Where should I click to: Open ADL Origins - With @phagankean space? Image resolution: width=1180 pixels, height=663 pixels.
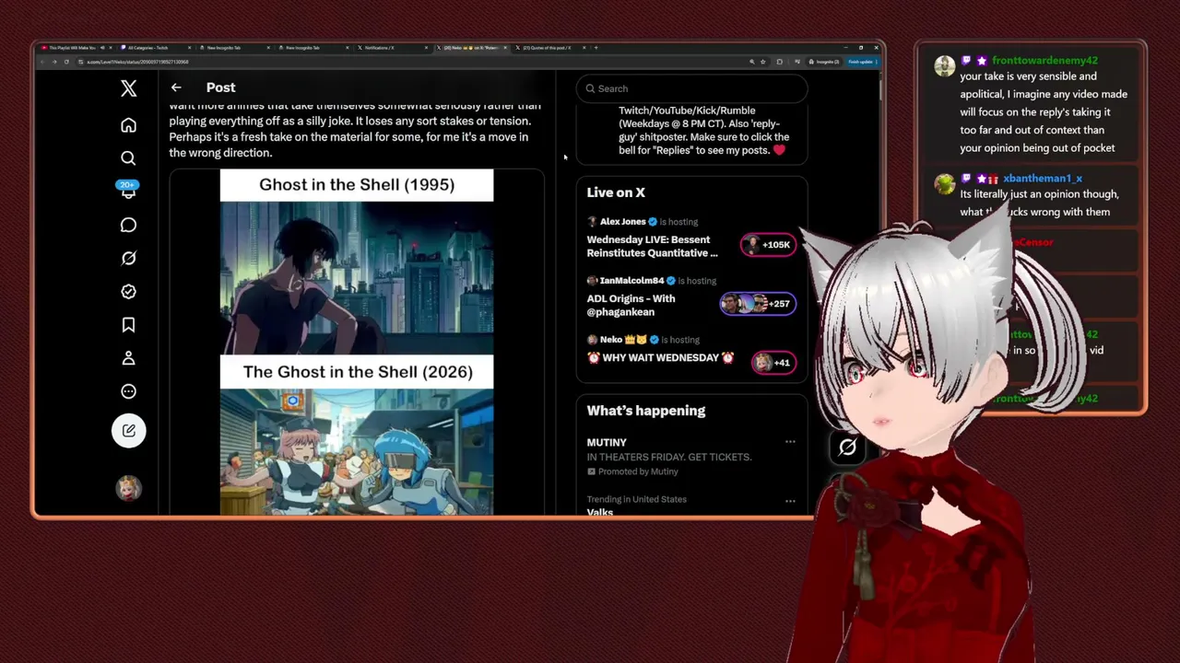pos(631,305)
